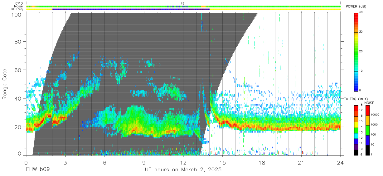The image size is (383, 176).
Task: Click the UT hour tick label 9
Action: pos(144,162)
